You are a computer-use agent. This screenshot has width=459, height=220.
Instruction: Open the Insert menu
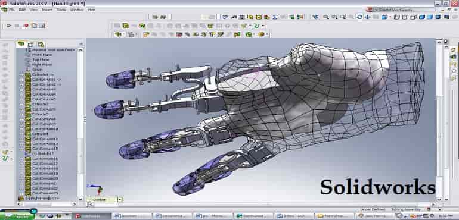pos(47,10)
